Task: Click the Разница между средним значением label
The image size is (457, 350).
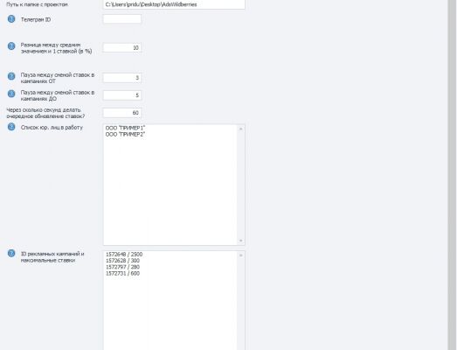Action: coord(56,48)
